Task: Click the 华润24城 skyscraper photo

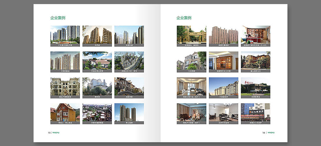Action: coord(129,35)
